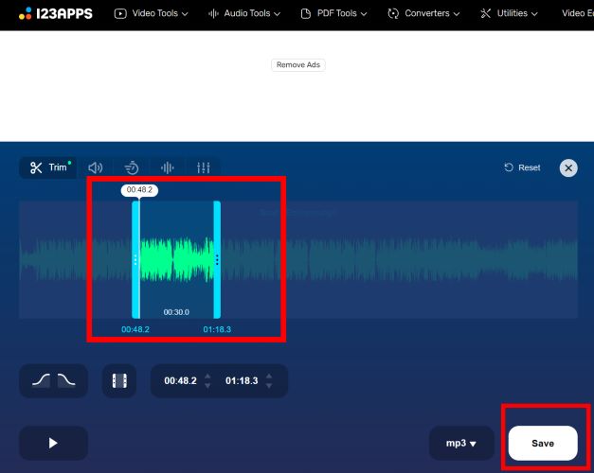Open the Equalizer sliders icon

203,167
